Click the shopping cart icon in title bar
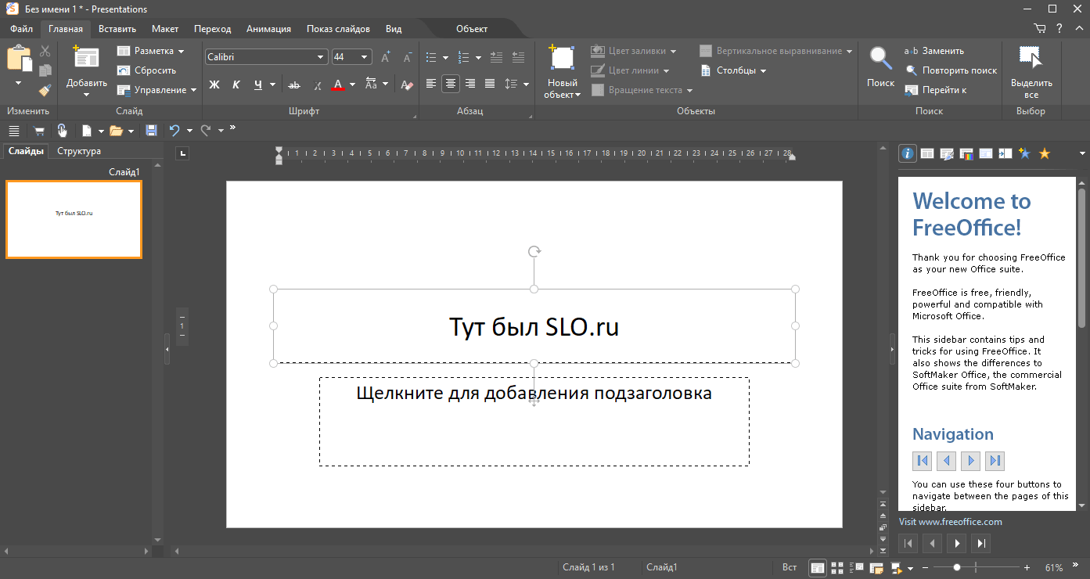This screenshot has width=1090, height=579. [1039, 28]
